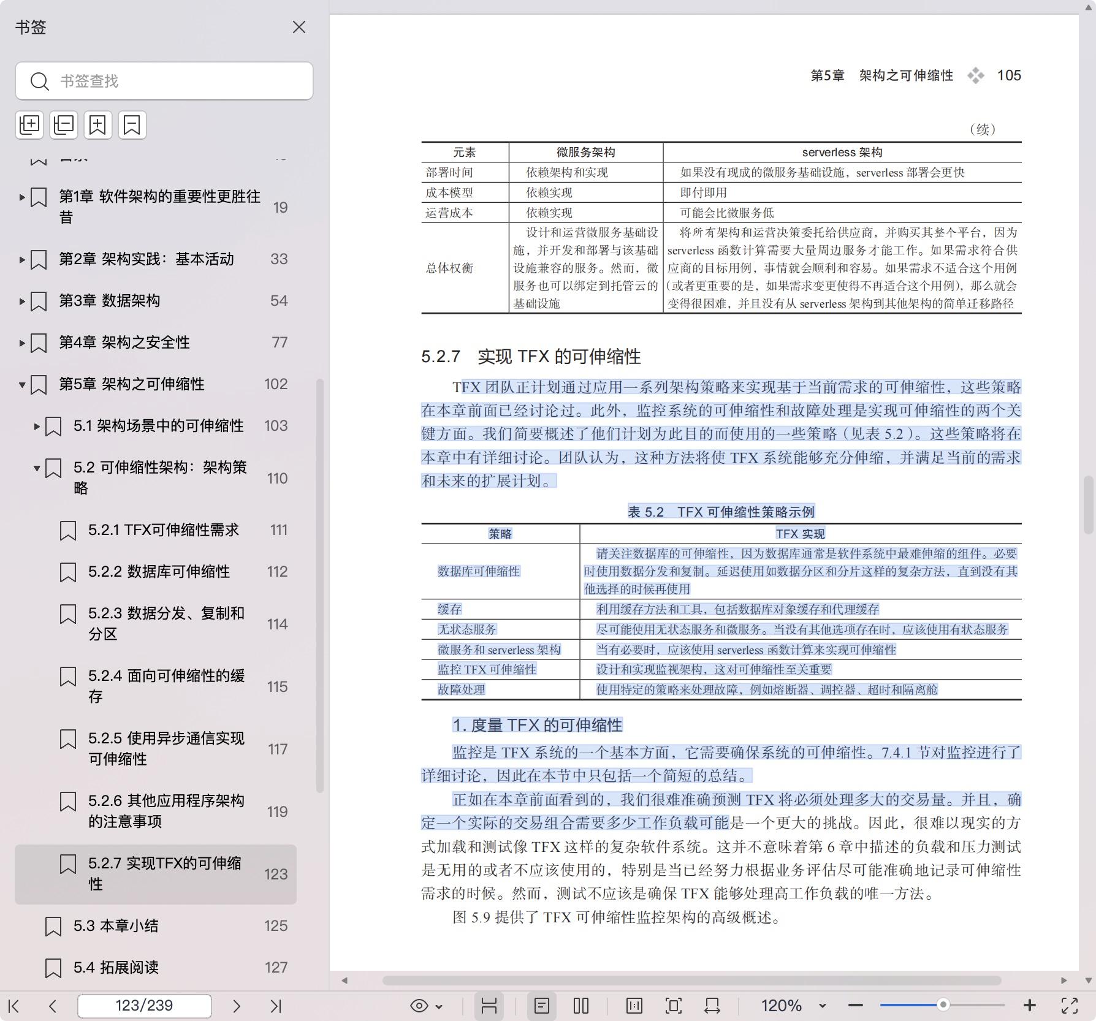Click table cell 故障处理
Screen dimensions: 1096x1021
pos(461,689)
